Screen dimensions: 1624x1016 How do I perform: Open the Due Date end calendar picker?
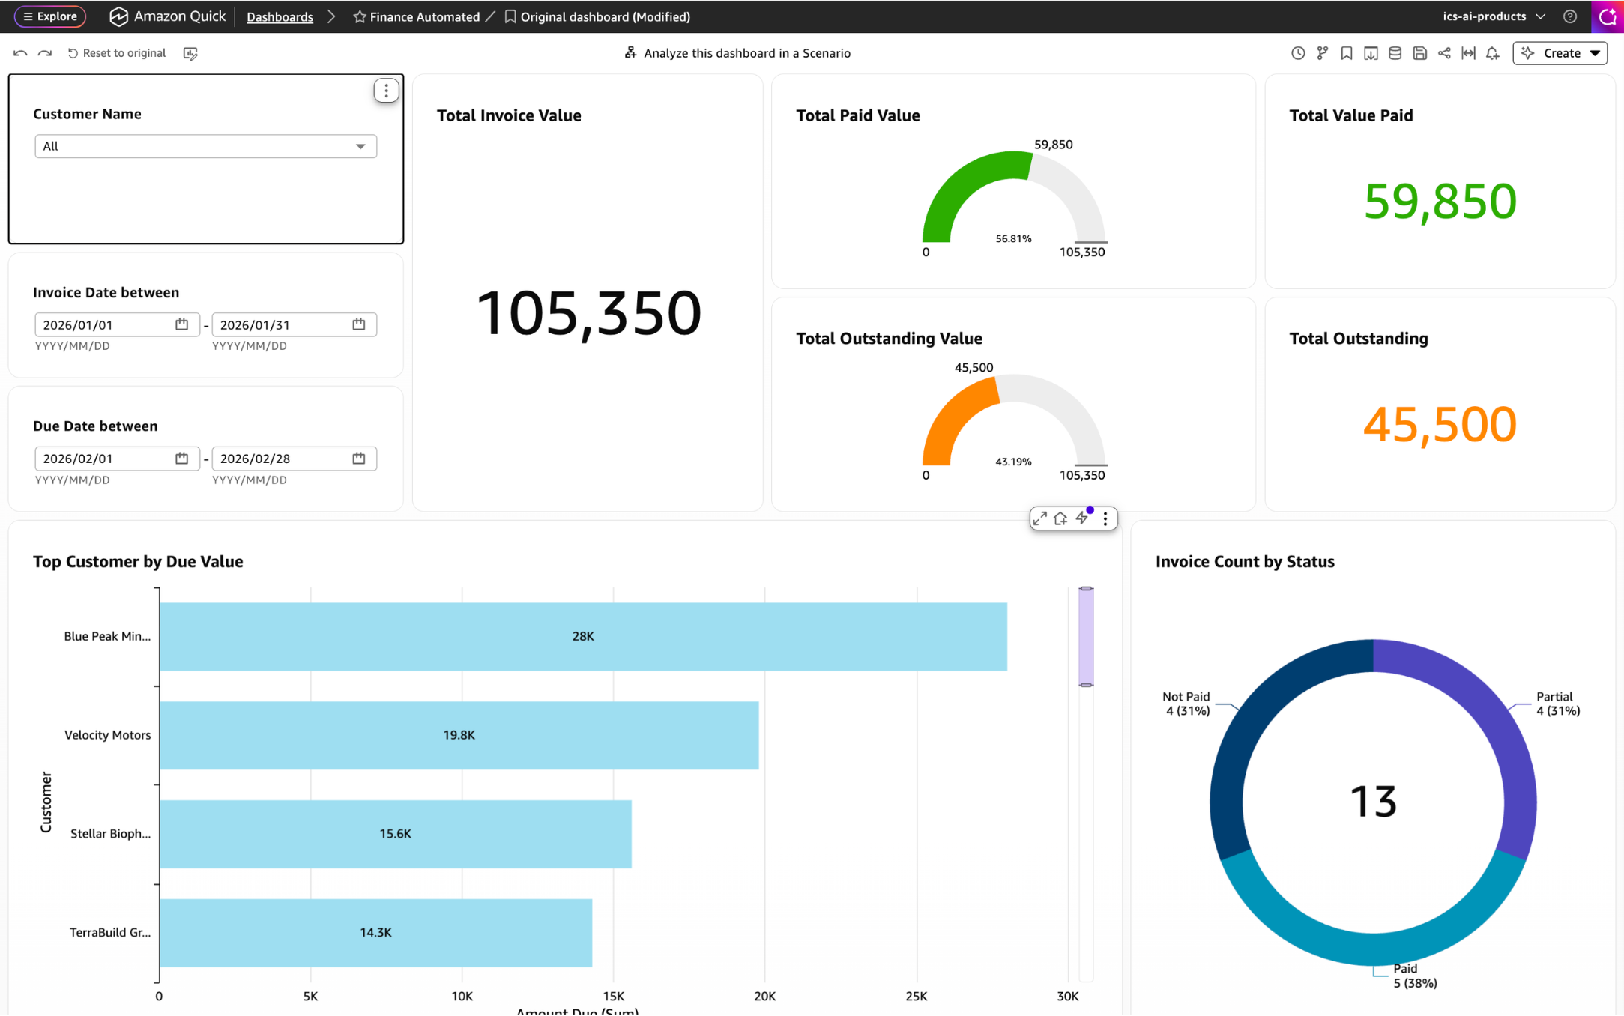(359, 459)
